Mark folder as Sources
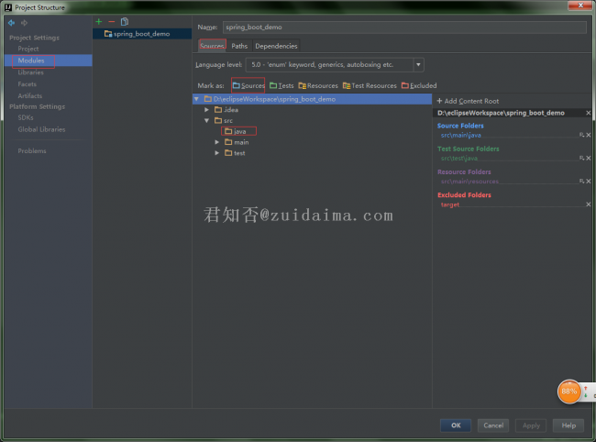 tap(248, 85)
